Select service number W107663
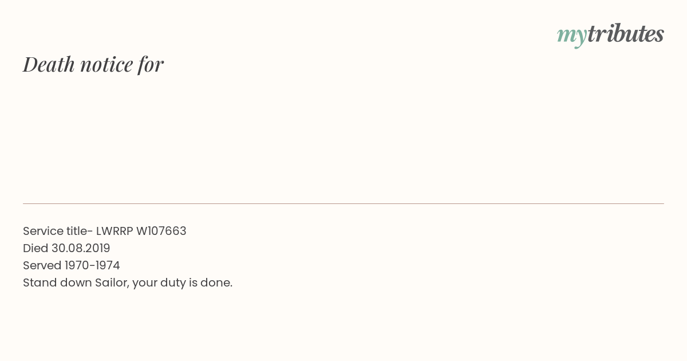The width and height of the screenshot is (687, 361). point(161,231)
